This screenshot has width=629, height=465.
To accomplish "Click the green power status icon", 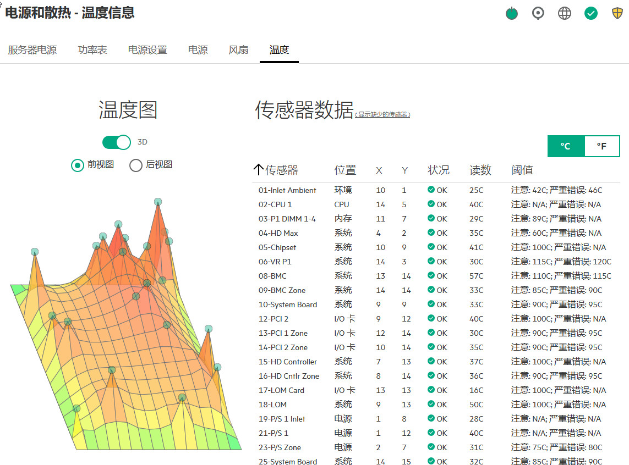I will (x=512, y=13).
